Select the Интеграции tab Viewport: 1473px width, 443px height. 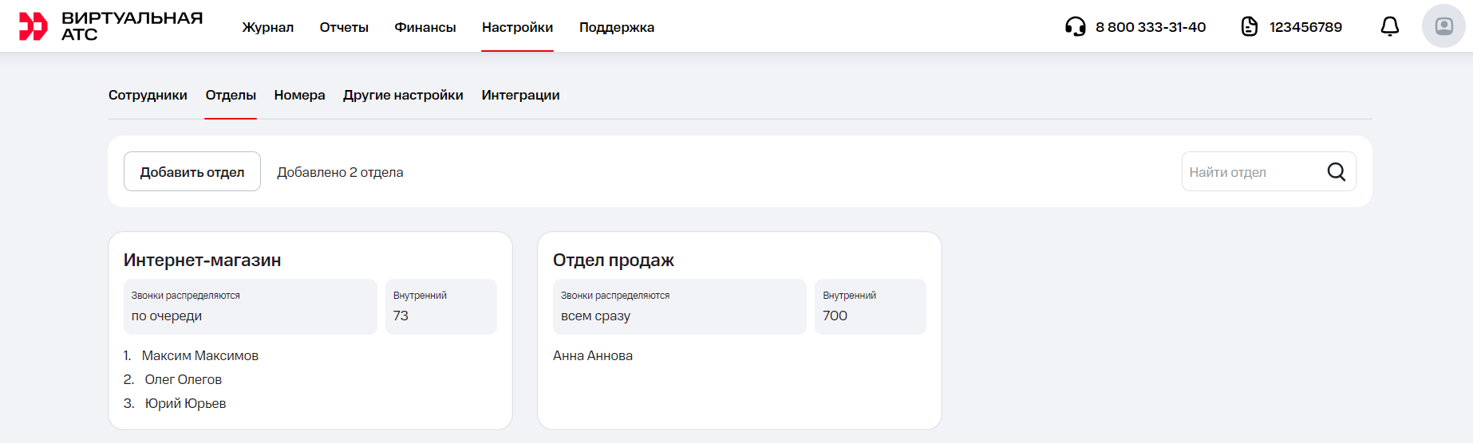tap(520, 96)
